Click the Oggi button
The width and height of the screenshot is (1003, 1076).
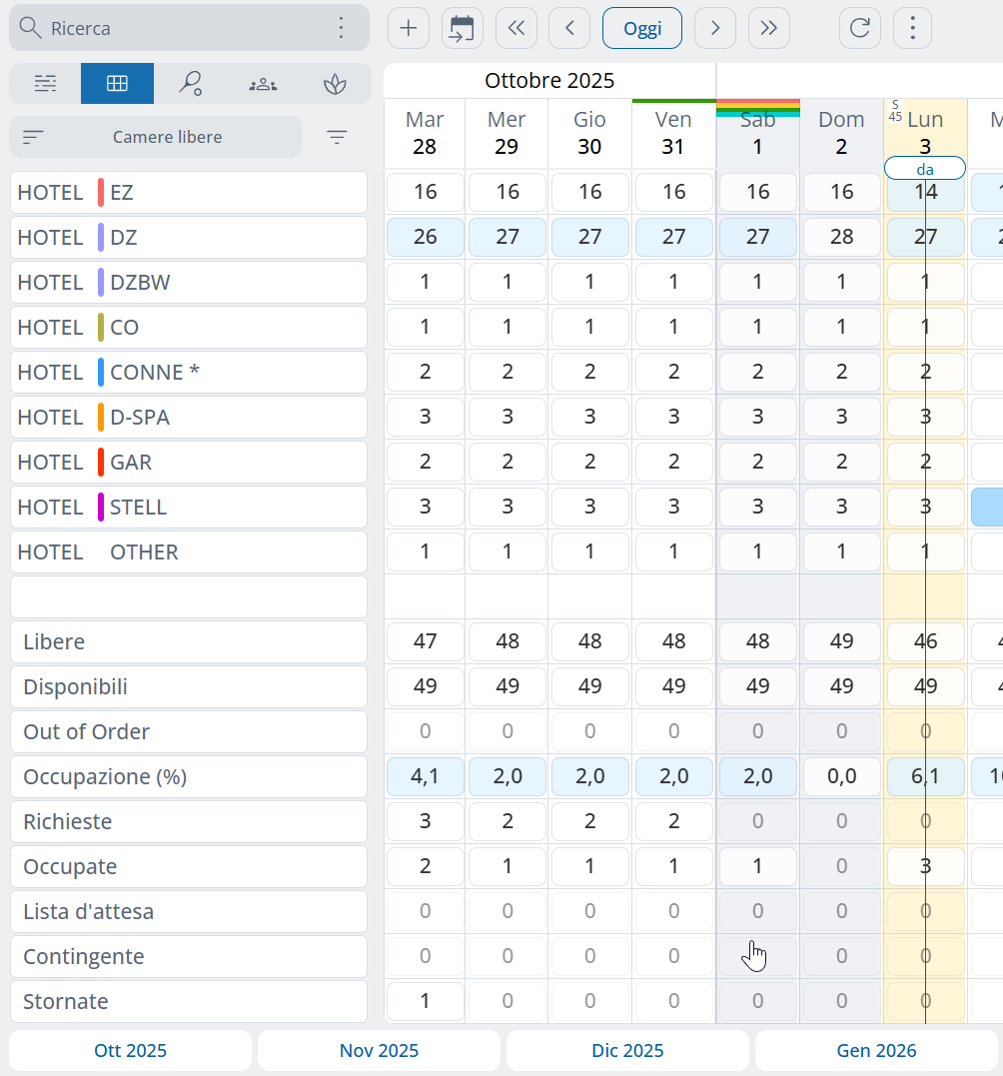(x=642, y=28)
